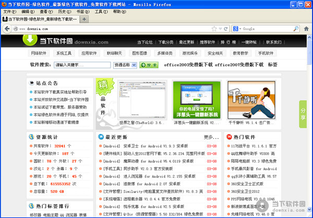
Task: Open the 文件 menu
Action: (x=9, y=12)
